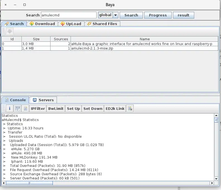The height and width of the screenshot is (190, 221).
Task: Click the search text field containing amulecmd
Action: pos(69,15)
